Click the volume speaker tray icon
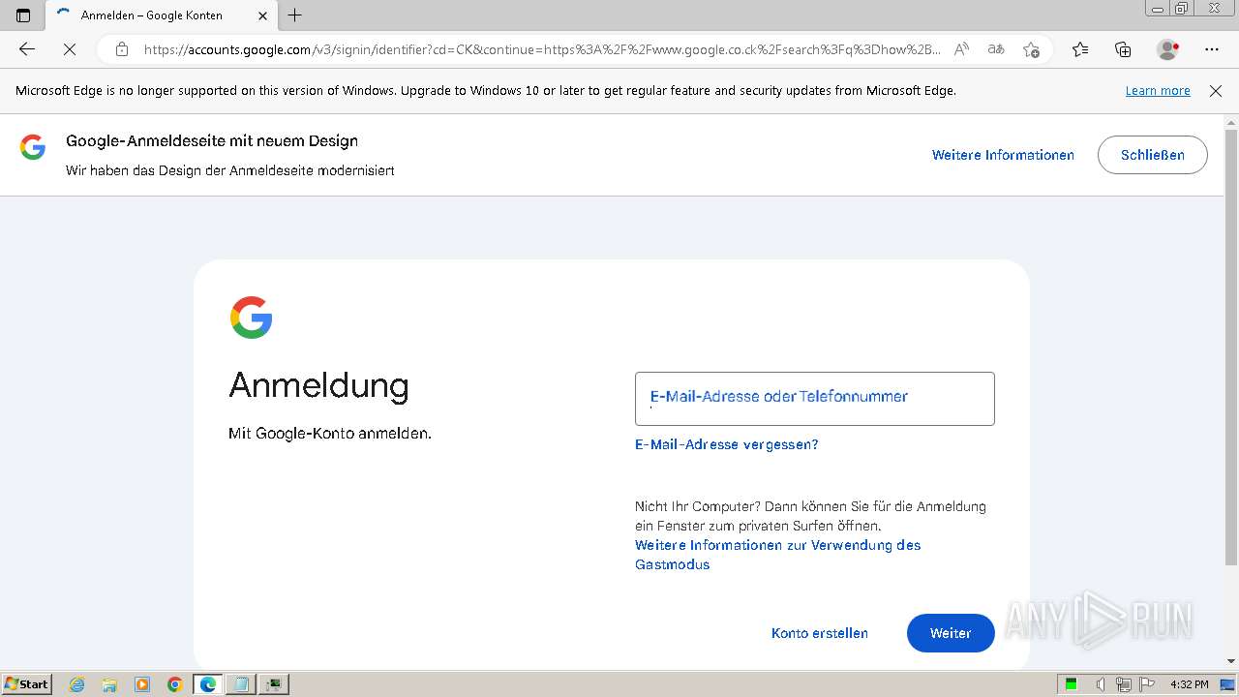Screen dimensions: 1239x697 click(x=1101, y=684)
